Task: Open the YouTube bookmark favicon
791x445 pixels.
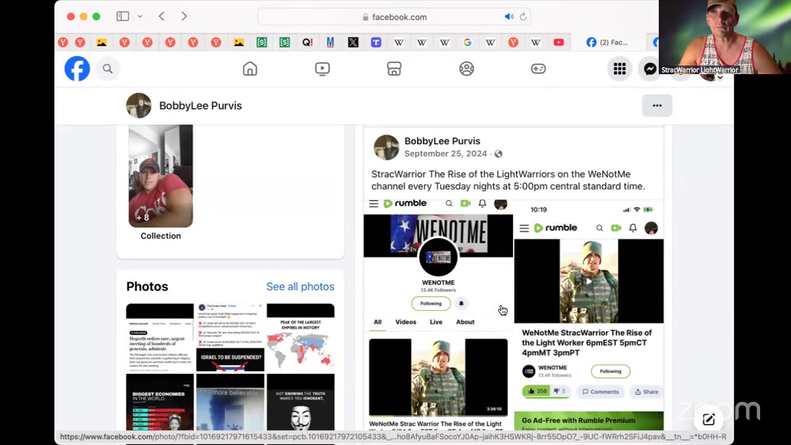Action: click(x=559, y=42)
